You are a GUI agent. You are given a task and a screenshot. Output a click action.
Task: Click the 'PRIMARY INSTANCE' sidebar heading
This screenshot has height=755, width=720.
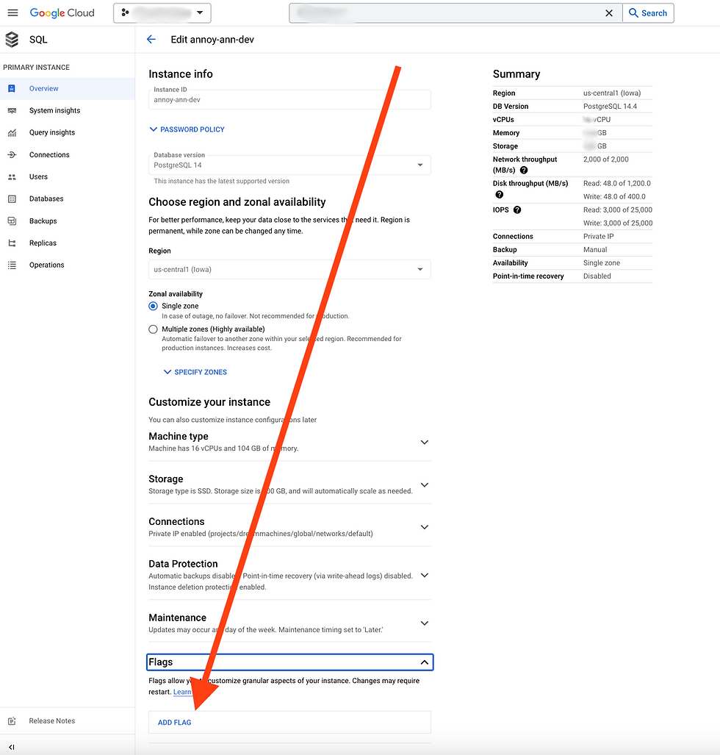point(37,68)
